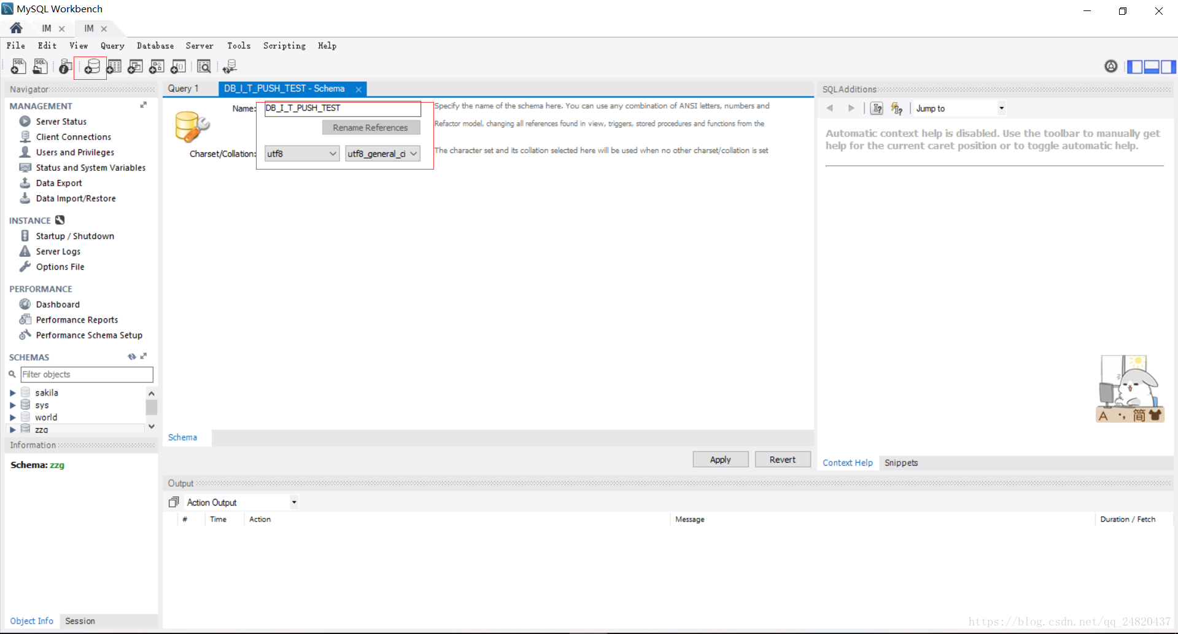Open the Server menu
Image resolution: width=1178 pixels, height=634 pixels.
(x=200, y=45)
